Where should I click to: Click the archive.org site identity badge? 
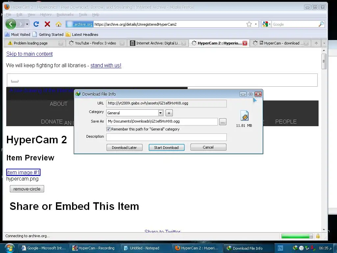point(79,24)
